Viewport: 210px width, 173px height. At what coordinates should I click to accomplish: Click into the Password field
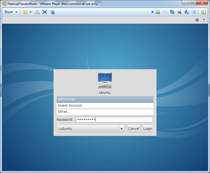[x=114, y=120]
